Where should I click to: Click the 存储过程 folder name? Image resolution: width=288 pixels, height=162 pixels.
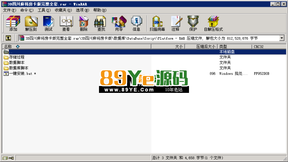[x=17, y=57]
